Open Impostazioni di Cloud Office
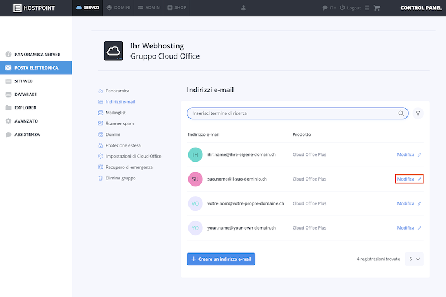Image resolution: width=446 pixels, height=297 pixels. [129, 157]
